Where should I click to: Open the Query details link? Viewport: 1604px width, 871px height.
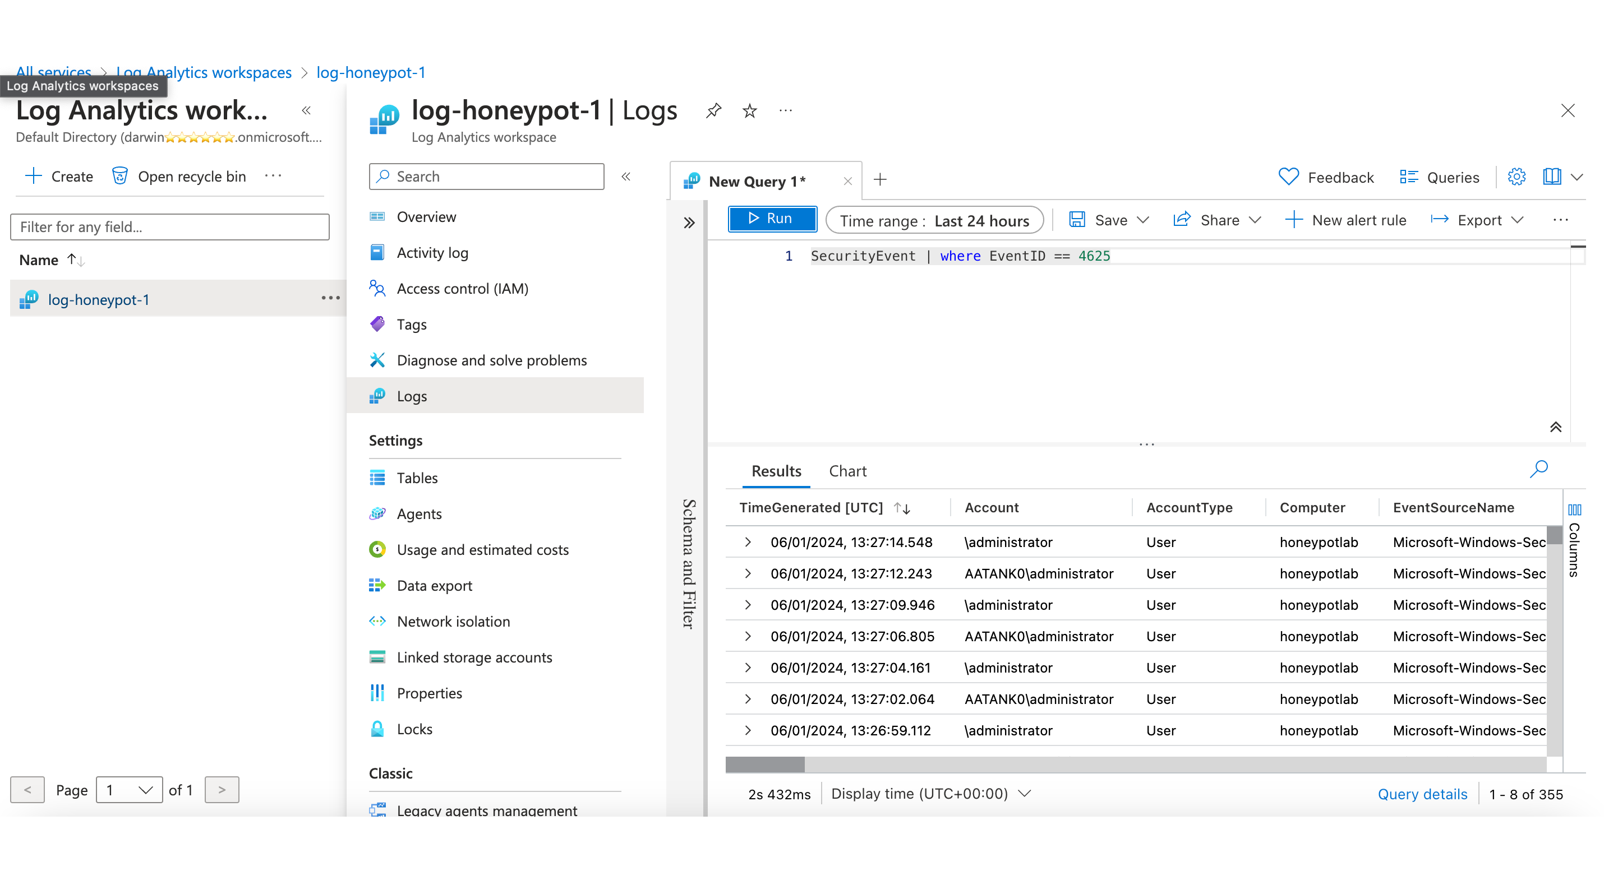[1422, 794]
